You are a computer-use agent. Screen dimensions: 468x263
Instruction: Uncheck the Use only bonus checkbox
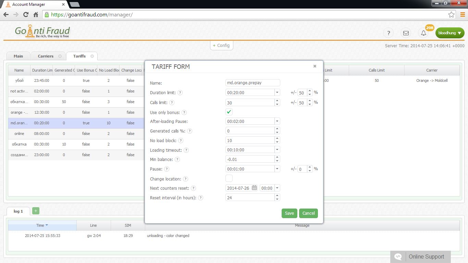(x=229, y=112)
